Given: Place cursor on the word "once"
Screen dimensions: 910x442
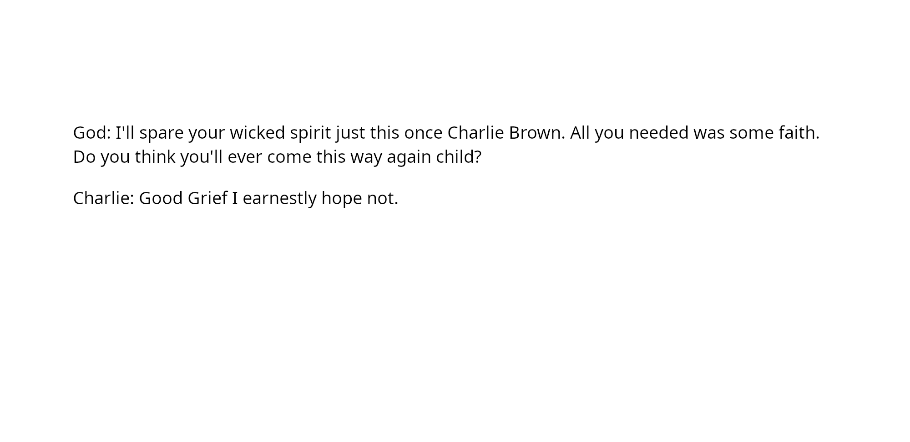Looking at the screenshot, I should (423, 133).
